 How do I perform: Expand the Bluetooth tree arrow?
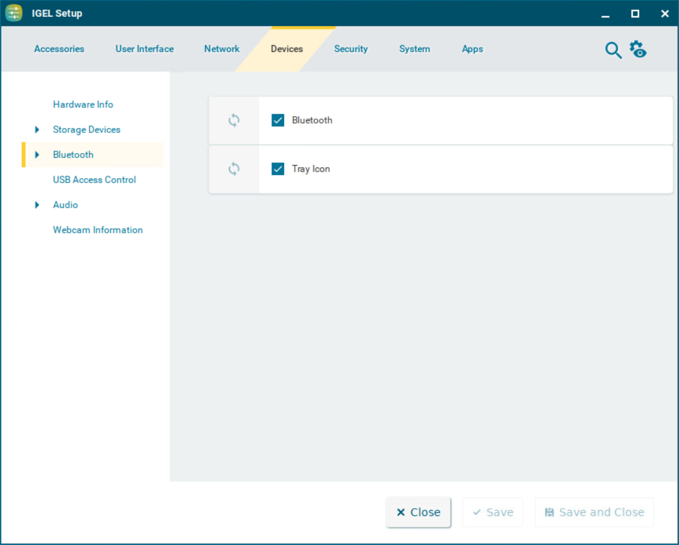(37, 155)
